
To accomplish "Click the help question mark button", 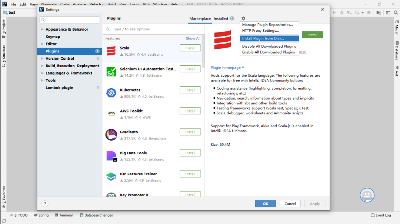I will coord(45,204).
